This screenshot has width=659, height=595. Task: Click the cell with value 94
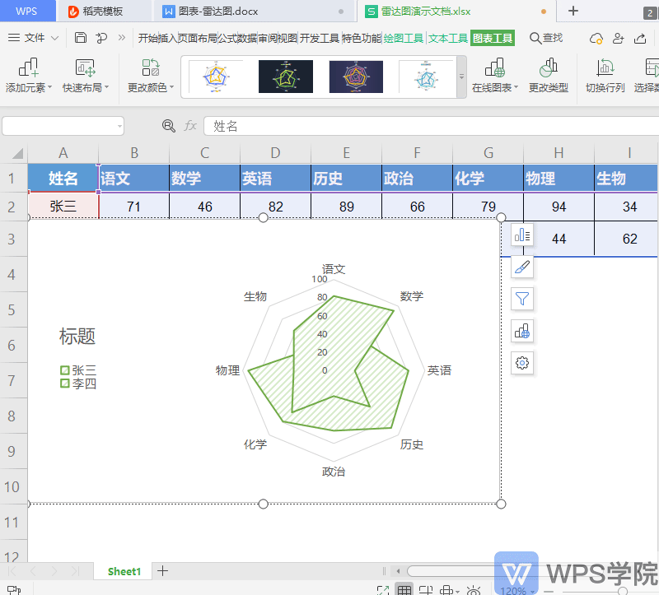559,207
